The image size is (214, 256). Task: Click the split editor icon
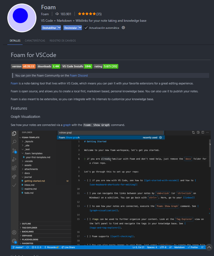point(203,132)
